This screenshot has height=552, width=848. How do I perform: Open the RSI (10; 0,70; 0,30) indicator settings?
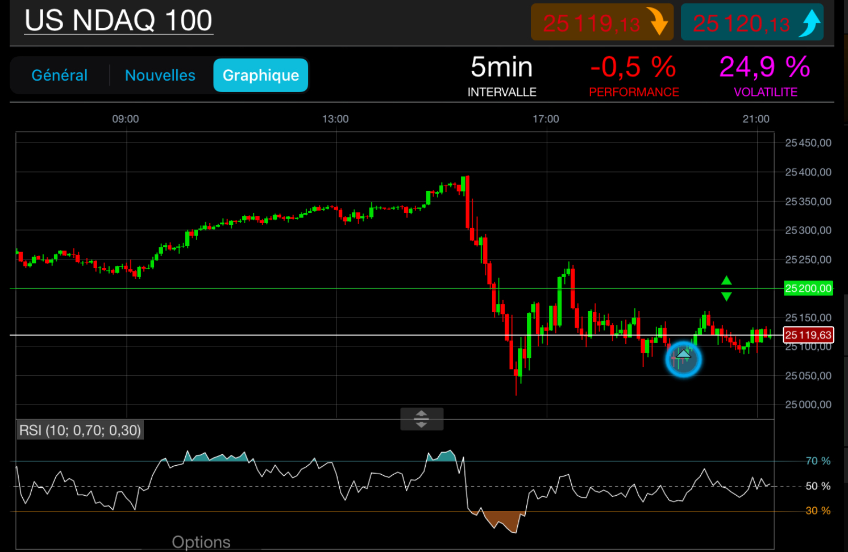pos(80,430)
